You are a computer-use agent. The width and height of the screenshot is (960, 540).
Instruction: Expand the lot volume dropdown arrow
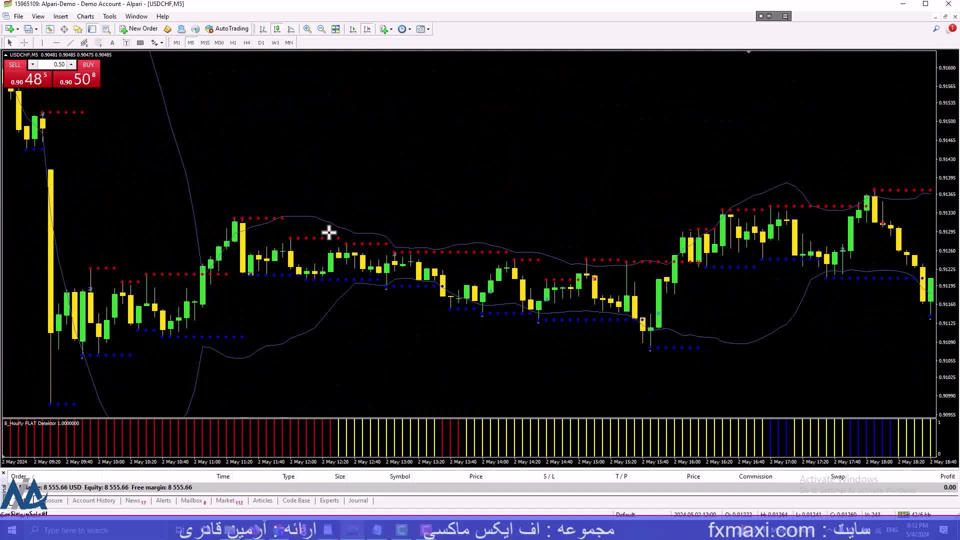tap(32, 64)
